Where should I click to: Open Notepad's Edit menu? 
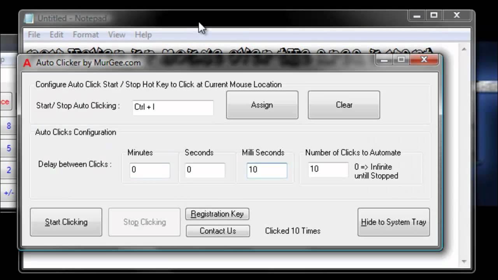tap(56, 35)
